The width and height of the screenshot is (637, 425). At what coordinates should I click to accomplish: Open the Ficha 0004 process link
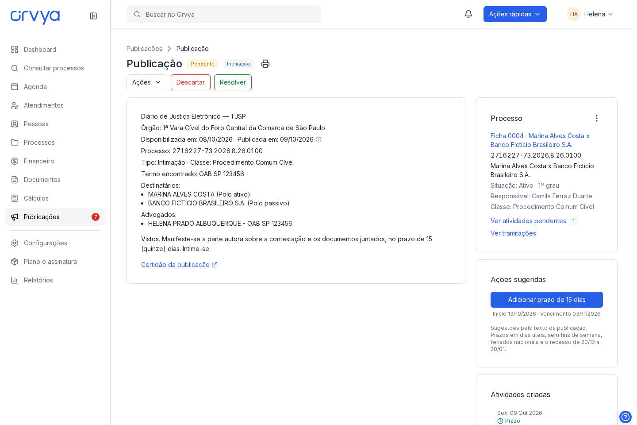coord(540,140)
